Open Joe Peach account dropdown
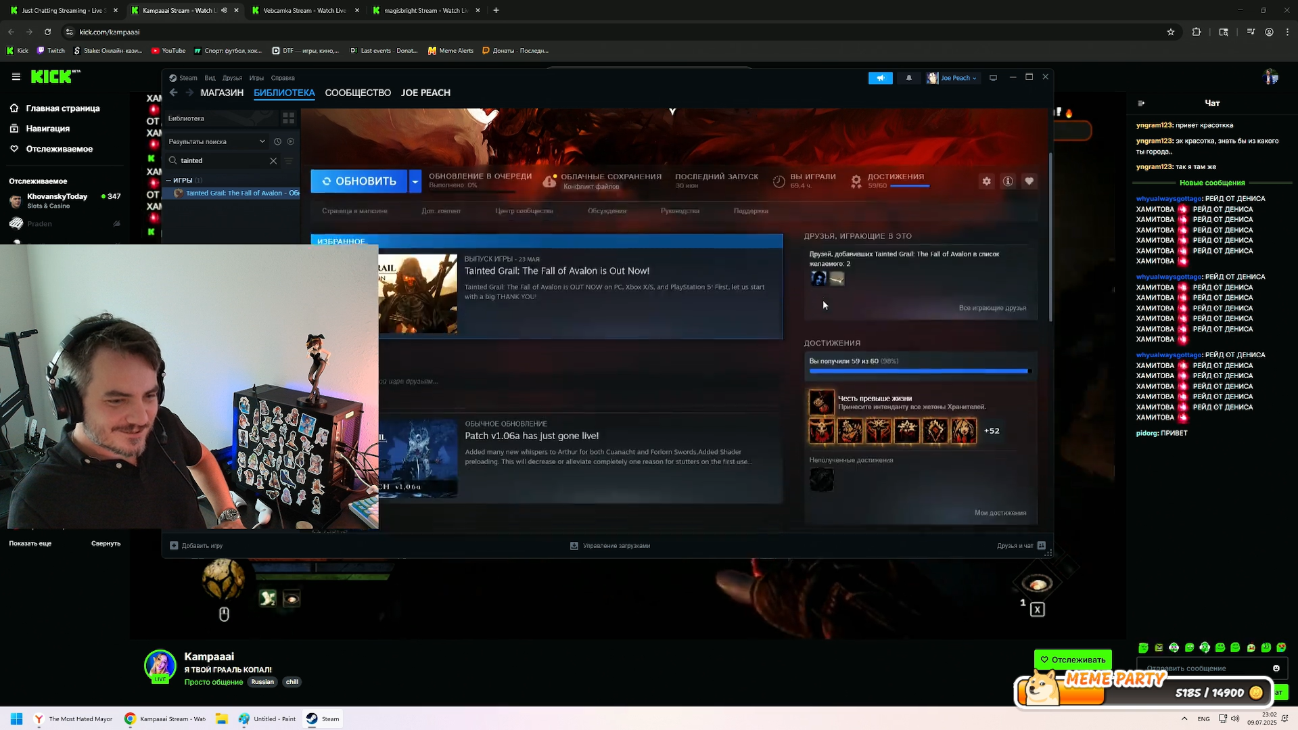1298x730 pixels. [x=952, y=78]
